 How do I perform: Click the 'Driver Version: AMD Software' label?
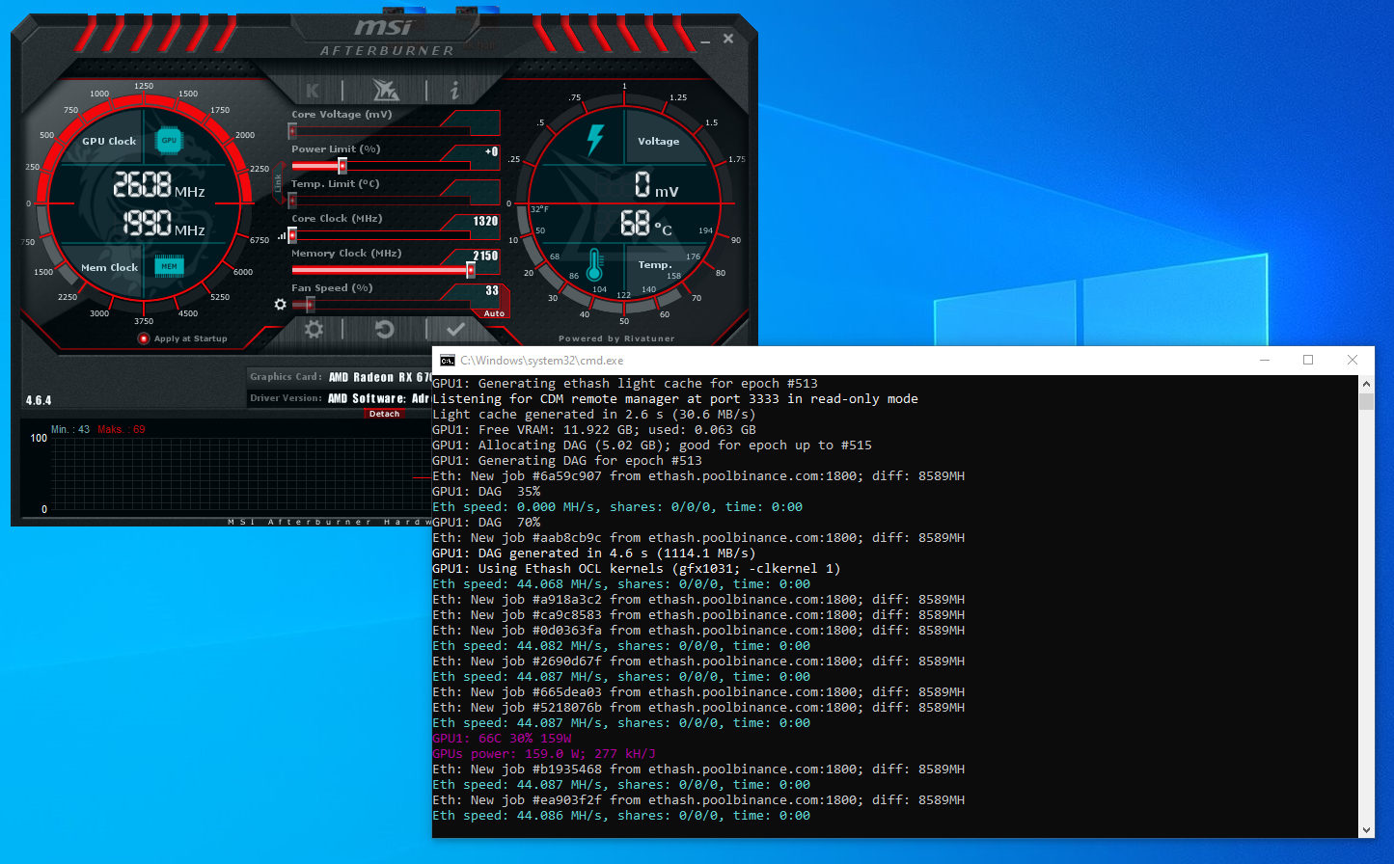340,398
